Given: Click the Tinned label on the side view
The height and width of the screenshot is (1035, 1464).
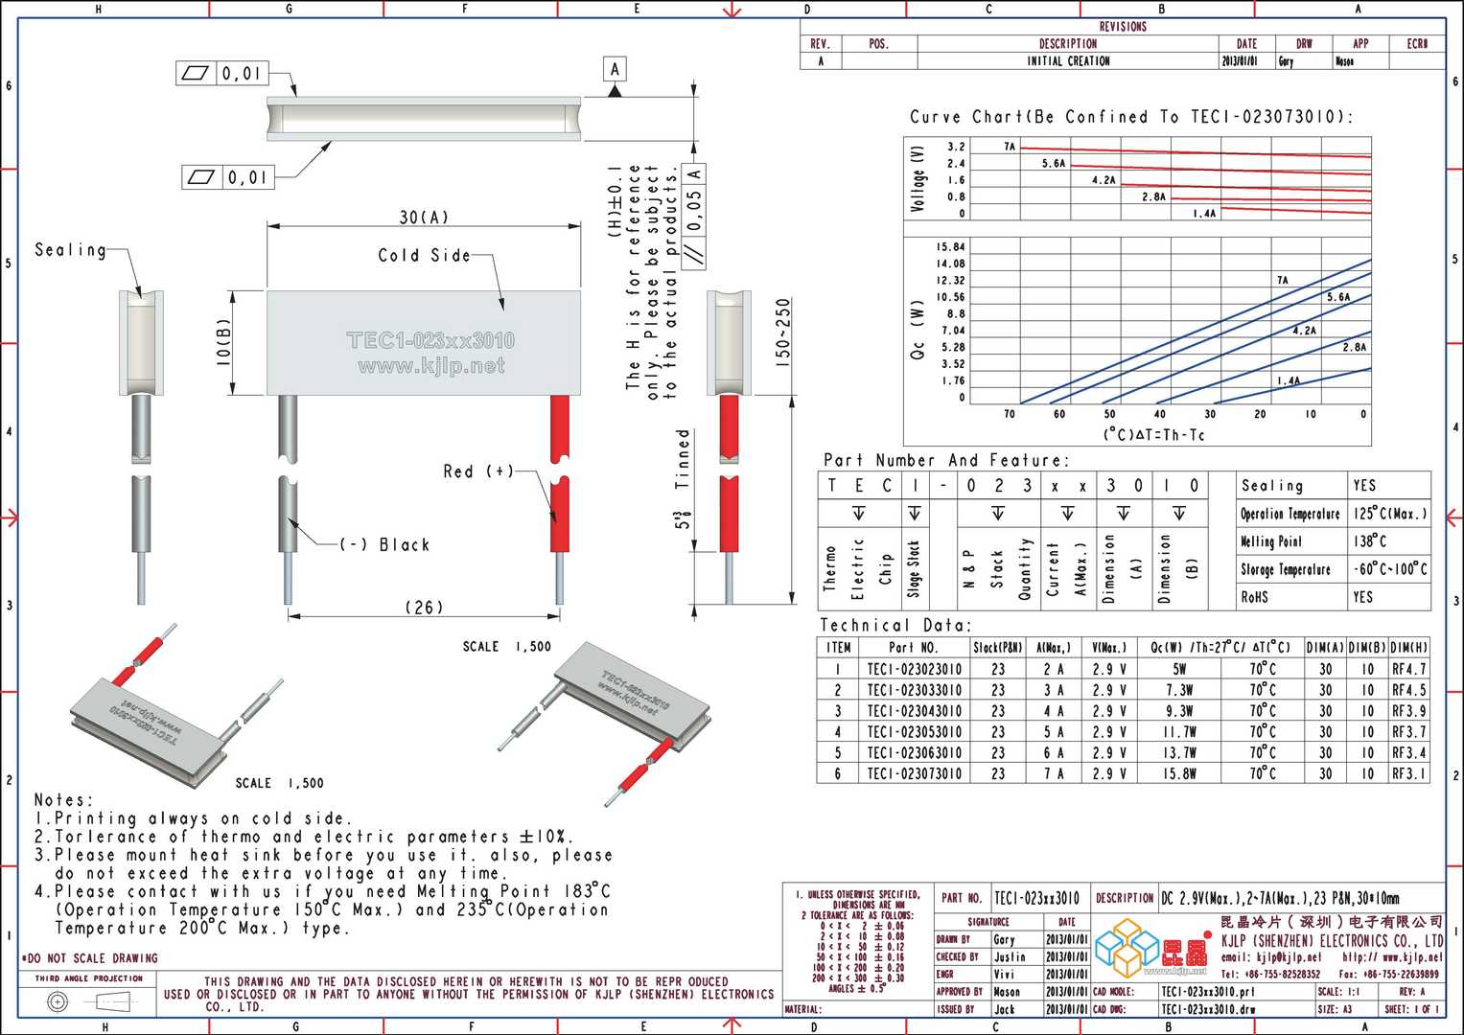Looking at the screenshot, I should [683, 459].
